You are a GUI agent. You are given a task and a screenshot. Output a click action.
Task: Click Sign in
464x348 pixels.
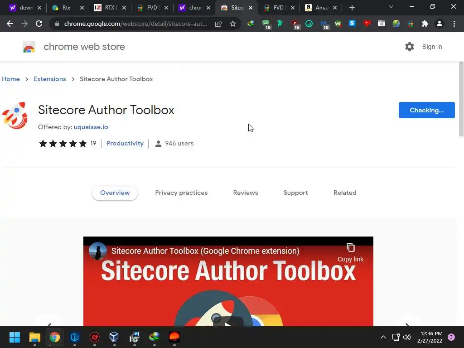[432, 47]
